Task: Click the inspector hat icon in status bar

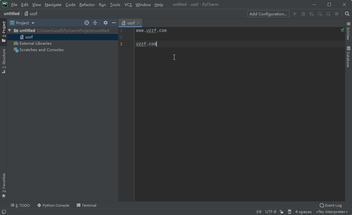Action: (290, 211)
